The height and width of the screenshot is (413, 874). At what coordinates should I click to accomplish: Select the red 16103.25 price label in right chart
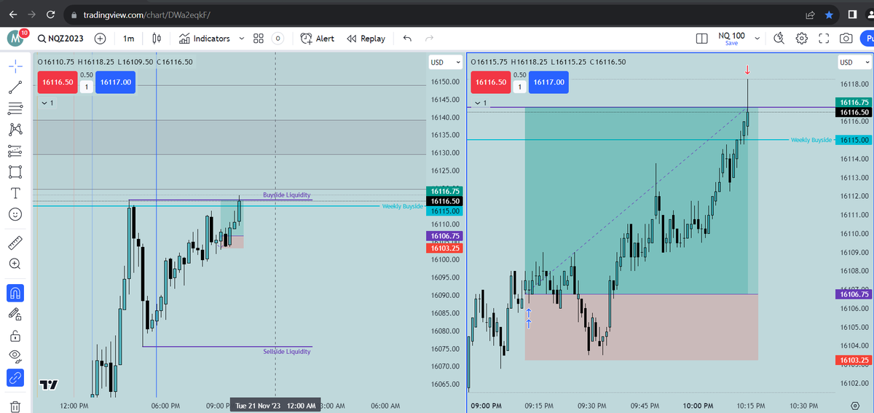pyautogui.click(x=854, y=360)
